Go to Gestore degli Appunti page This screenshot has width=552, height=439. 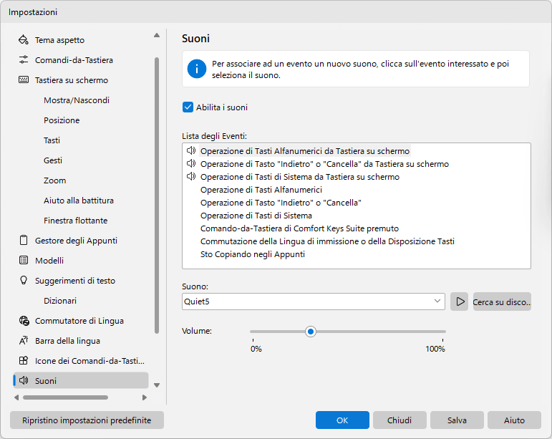click(76, 241)
